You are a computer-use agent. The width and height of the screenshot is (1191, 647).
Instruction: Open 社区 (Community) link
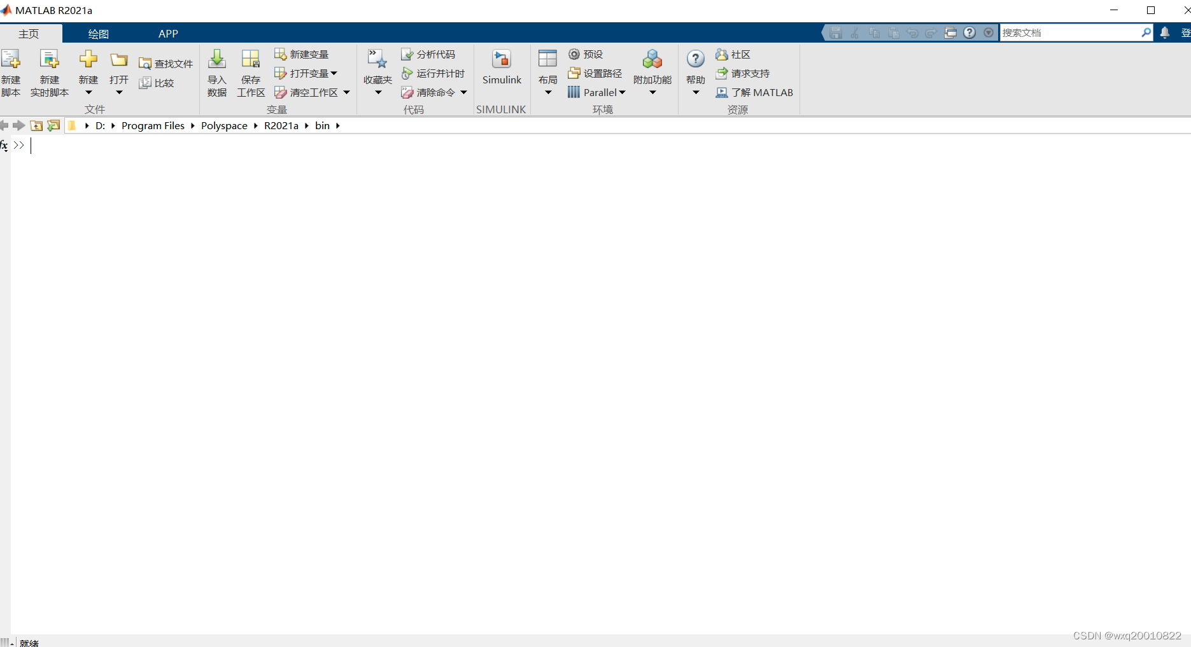click(x=733, y=54)
